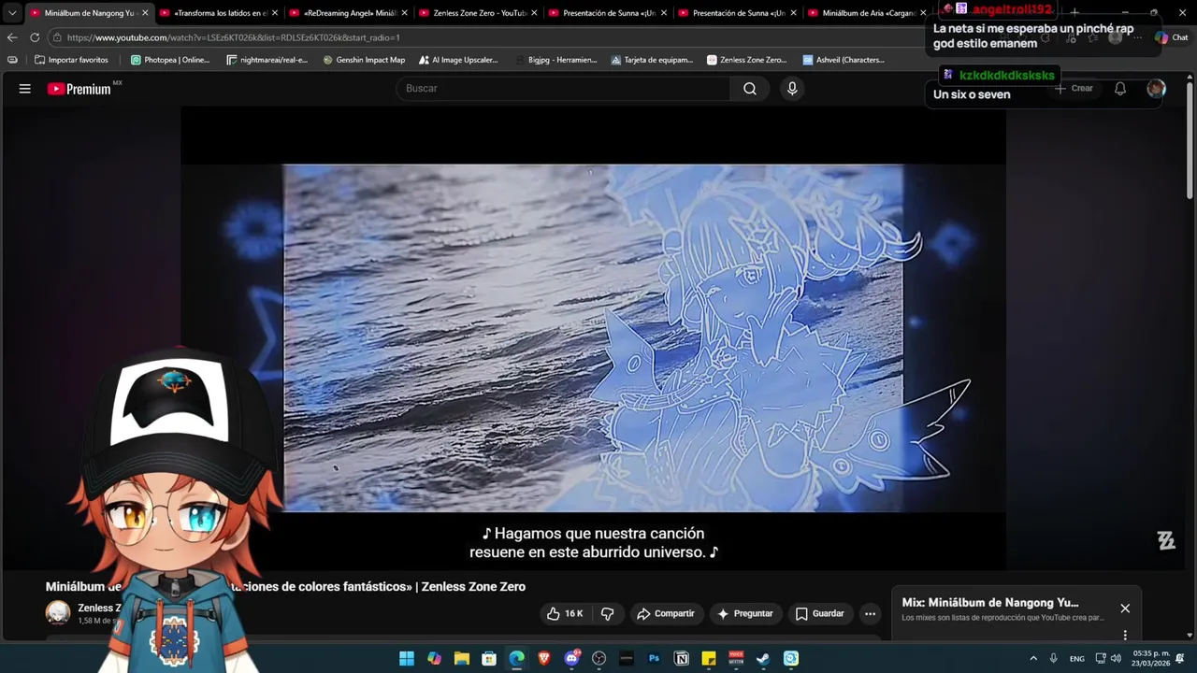
Task: Click the video player frame
Action: 593,338
